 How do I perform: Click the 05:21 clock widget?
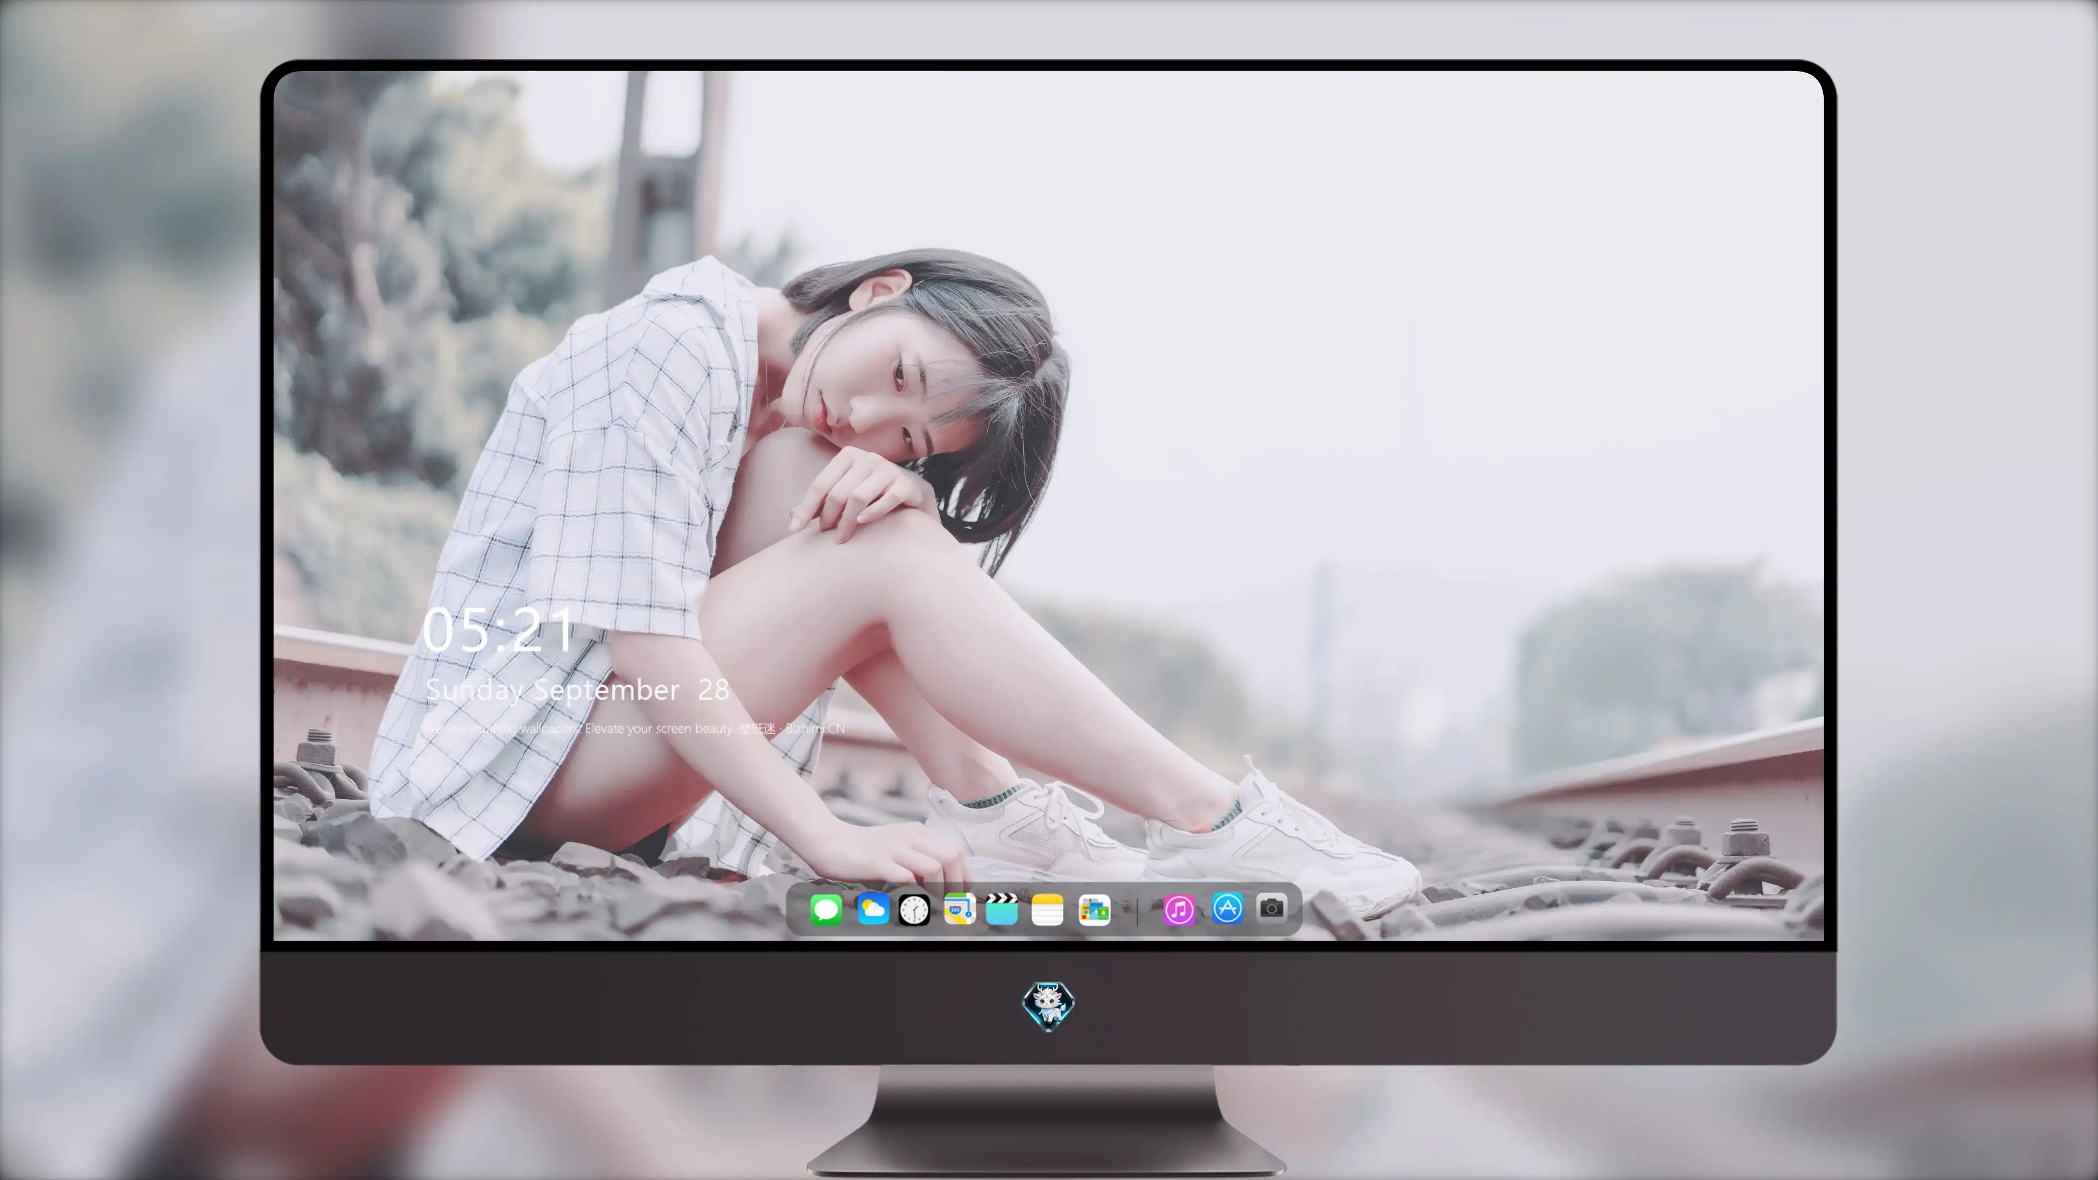click(498, 630)
